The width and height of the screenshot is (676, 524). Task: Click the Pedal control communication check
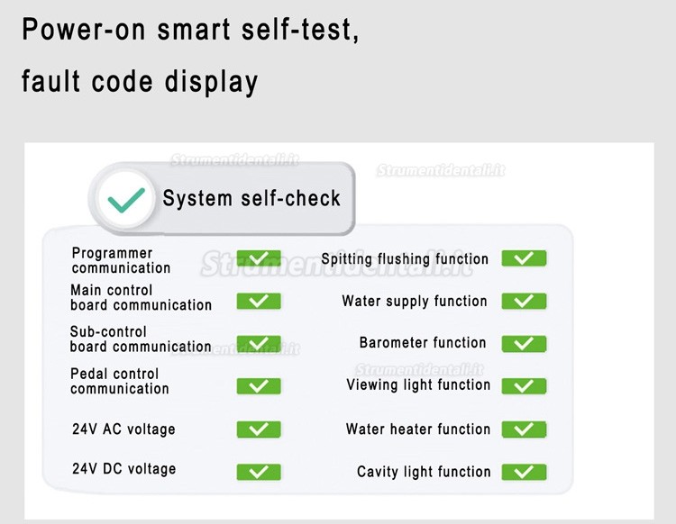click(259, 385)
